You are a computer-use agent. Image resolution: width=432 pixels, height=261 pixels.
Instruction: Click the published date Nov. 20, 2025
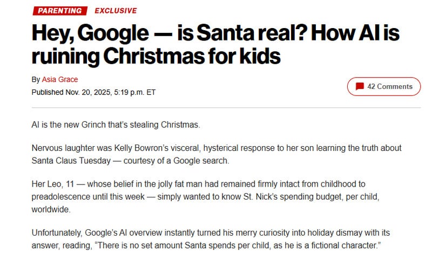tap(87, 92)
